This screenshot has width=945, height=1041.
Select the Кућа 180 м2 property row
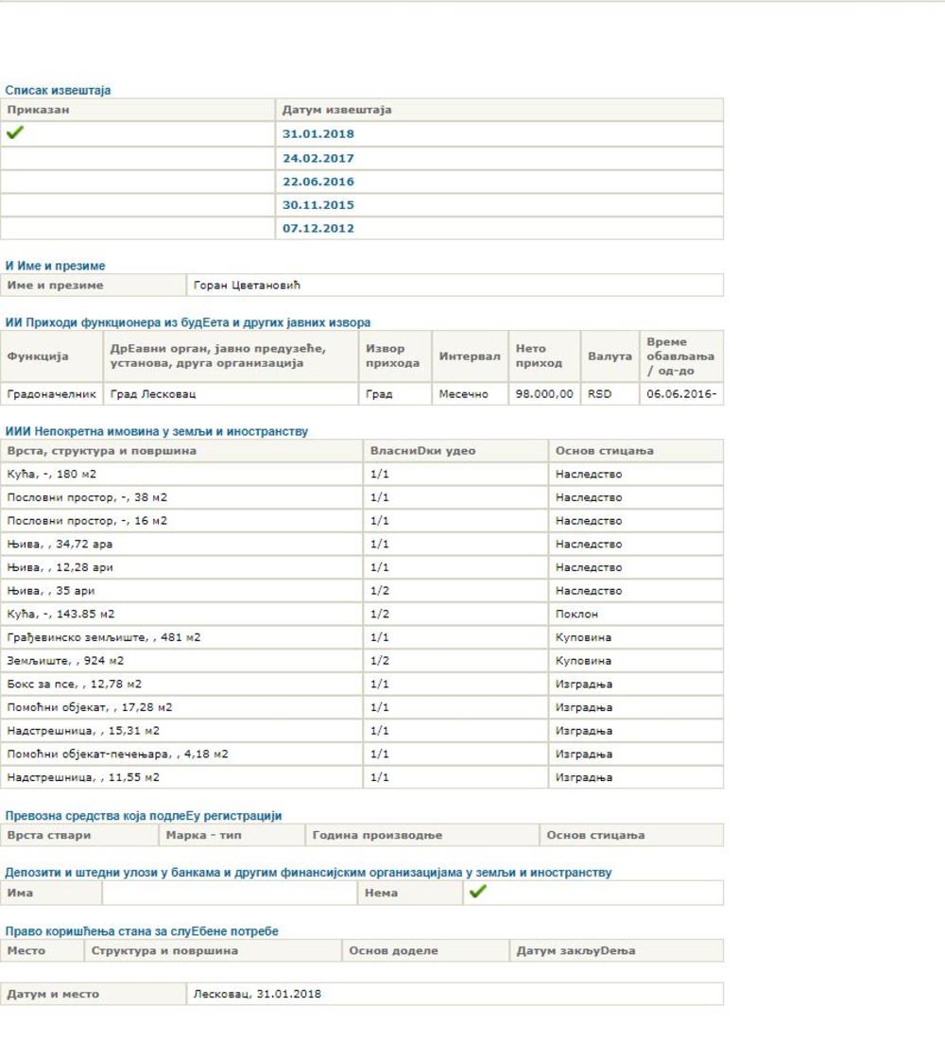point(52,474)
